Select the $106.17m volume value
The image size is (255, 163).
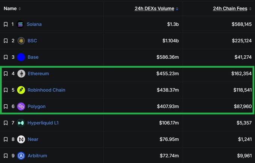(169, 123)
